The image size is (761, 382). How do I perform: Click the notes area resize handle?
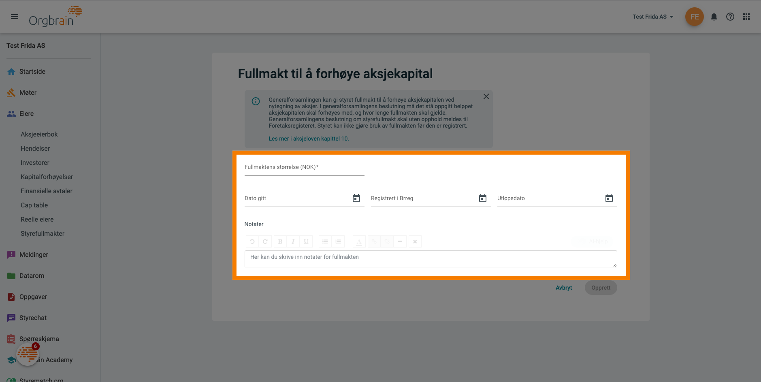615,265
